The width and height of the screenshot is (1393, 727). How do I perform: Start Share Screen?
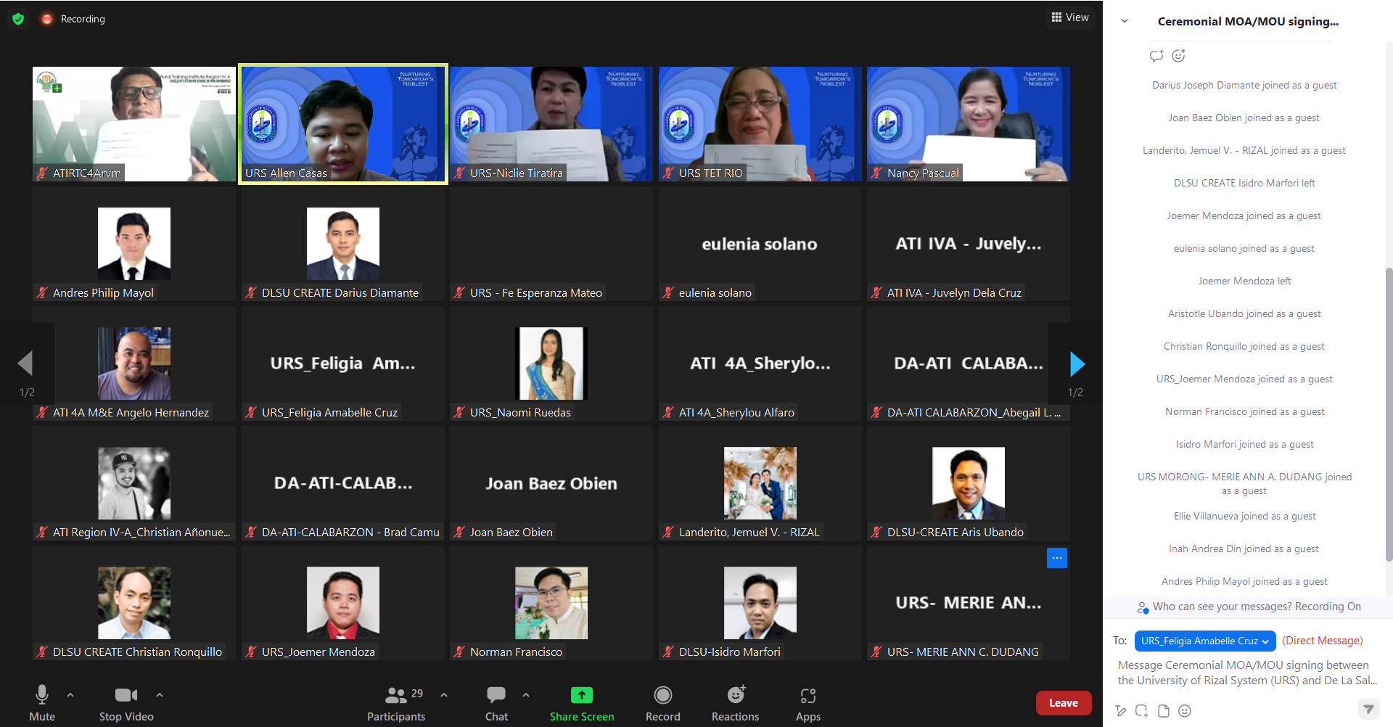[x=582, y=703]
